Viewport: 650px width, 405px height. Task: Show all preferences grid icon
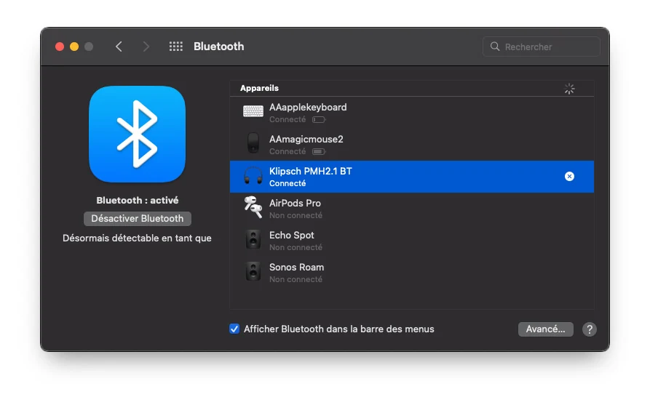tap(175, 47)
